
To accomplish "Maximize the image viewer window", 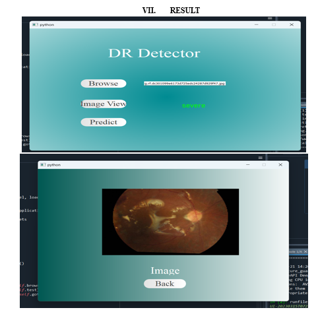I will tap(264, 165).
